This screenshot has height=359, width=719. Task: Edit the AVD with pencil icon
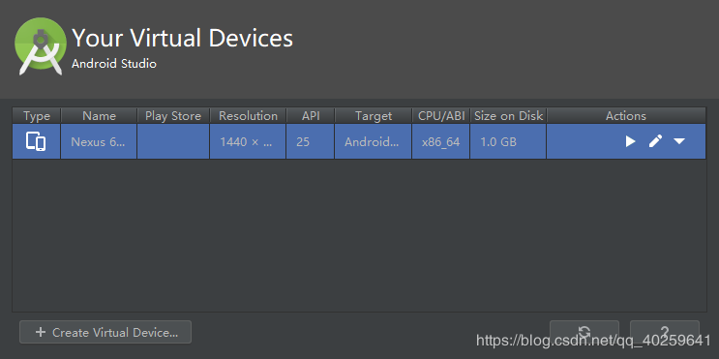tap(655, 141)
